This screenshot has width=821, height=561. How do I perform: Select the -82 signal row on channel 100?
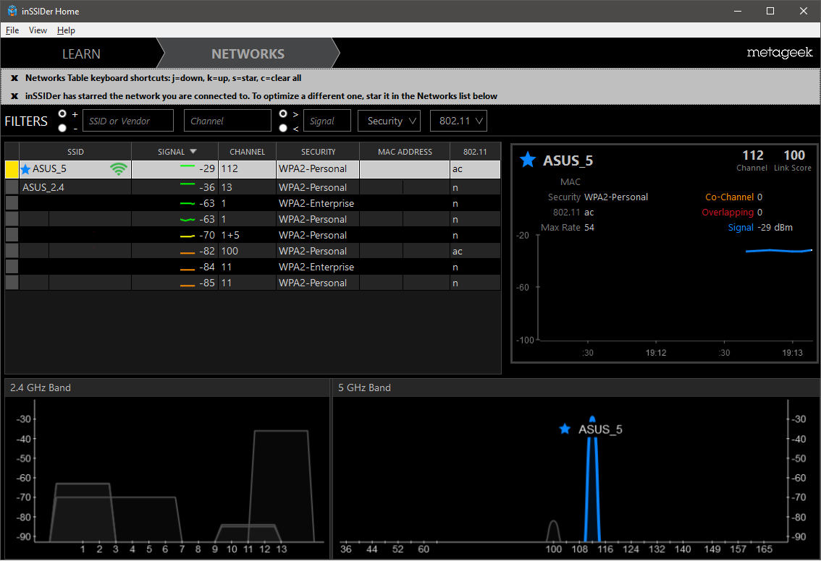253,251
